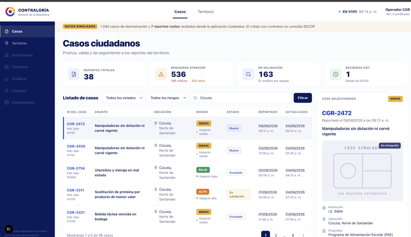Click the Analítica chart icon in sidebar
The height and width of the screenshot is (237, 411).
pyautogui.click(x=7, y=79)
